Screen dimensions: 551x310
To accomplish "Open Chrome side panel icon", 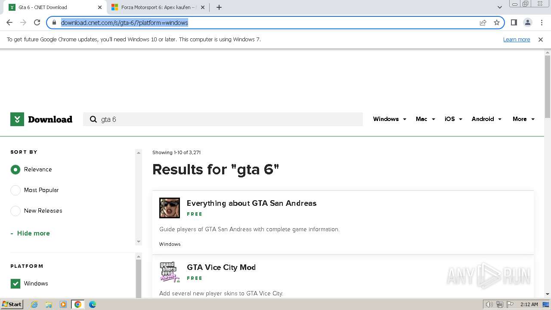I will point(514,22).
